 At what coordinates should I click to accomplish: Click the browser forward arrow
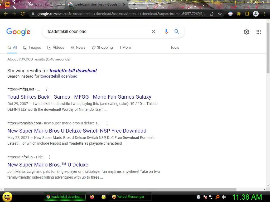pos(14,14)
